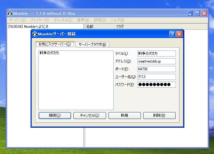Open the サーバー menu in menu bar
This screenshot has width=214, height=154.
tap(17, 20)
